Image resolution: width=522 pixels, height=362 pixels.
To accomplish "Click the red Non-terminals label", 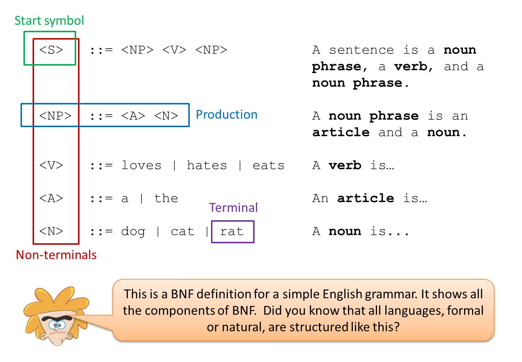I will click(x=56, y=255).
